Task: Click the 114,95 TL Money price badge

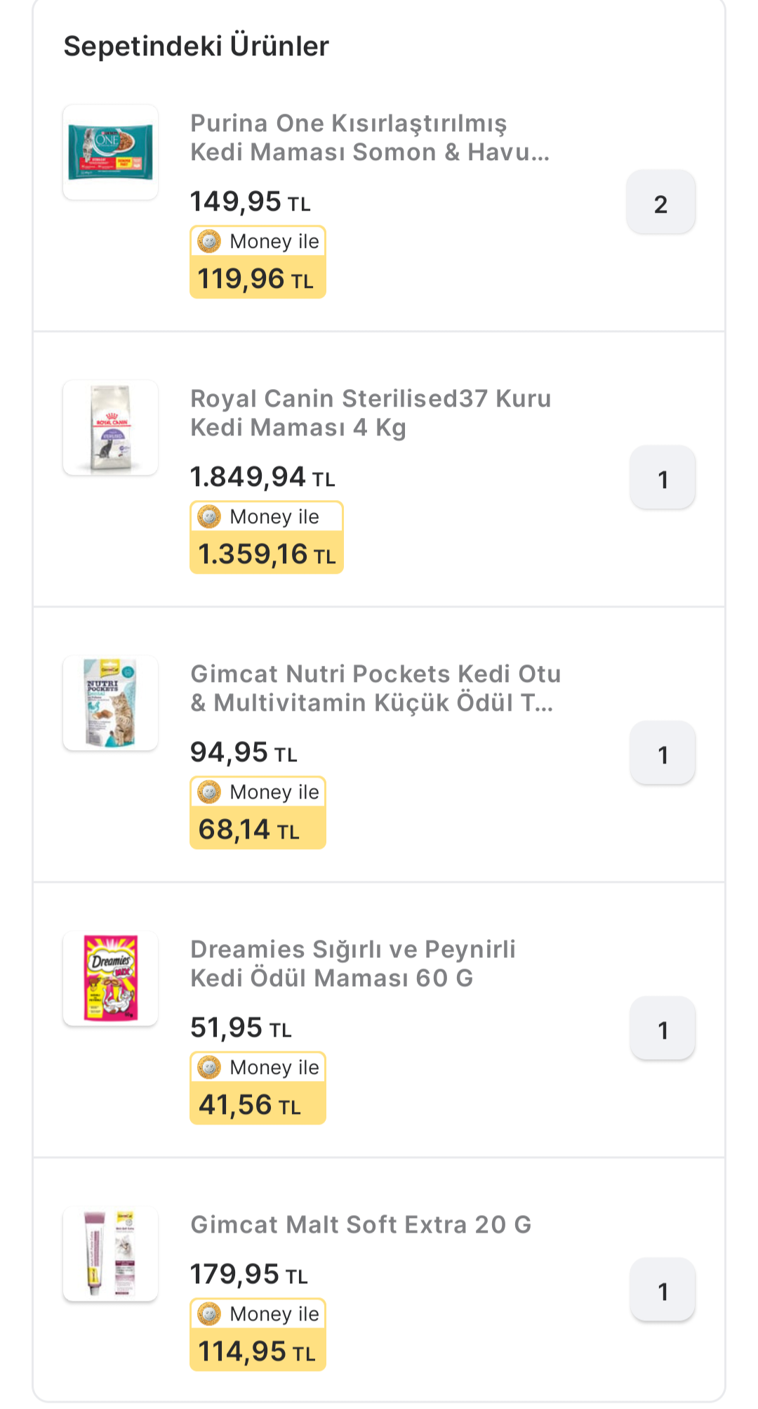Action: click(x=257, y=1351)
